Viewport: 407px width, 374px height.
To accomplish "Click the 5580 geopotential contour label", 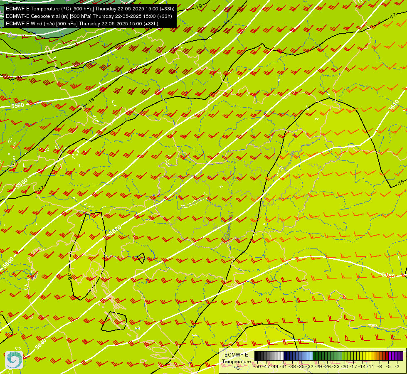I will tap(22, 184).
